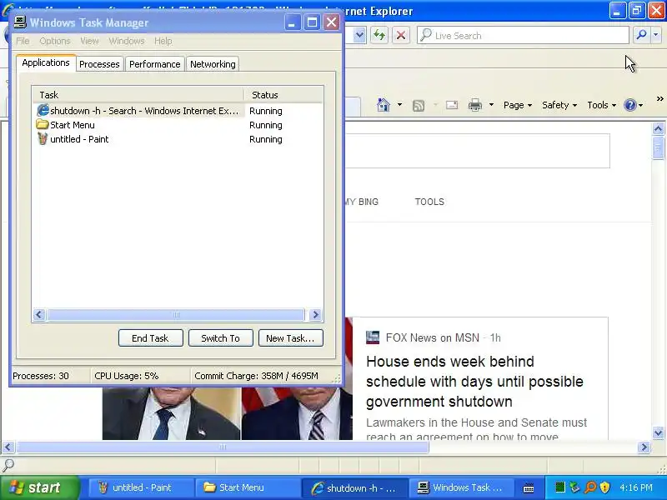Click the task list horizontal scrollbar thumb

pyautogui.click(x=176, y=315)
